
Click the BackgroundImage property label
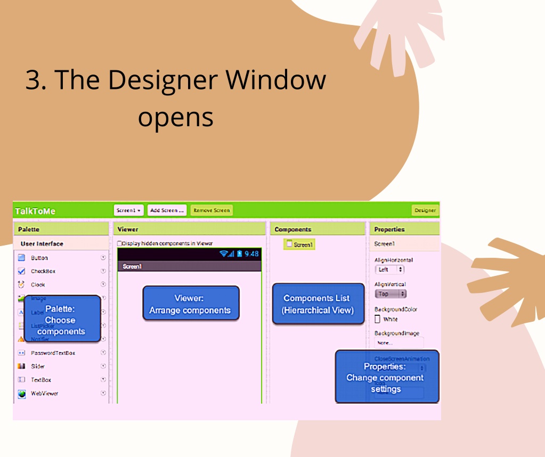point(396,333)
